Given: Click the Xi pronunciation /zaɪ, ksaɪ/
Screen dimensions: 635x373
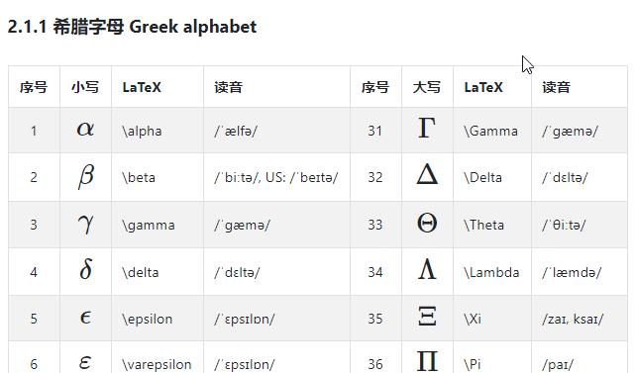Looking at the screenshot, I should pyautogui.click(x=573, y=319).
